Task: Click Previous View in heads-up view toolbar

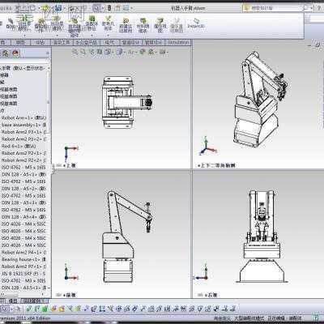Action: 92,51
